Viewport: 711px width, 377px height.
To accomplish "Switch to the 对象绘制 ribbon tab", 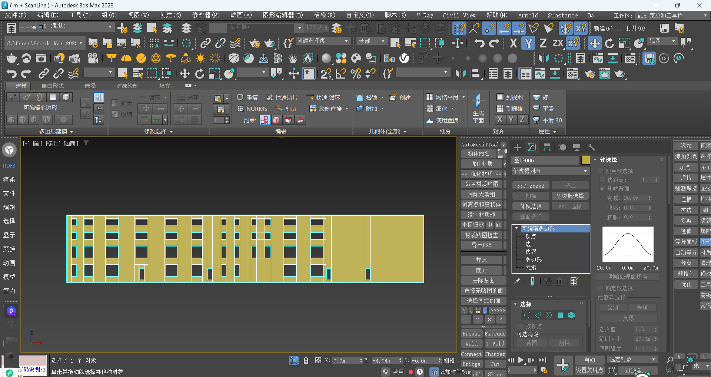I will coord(127,86).
